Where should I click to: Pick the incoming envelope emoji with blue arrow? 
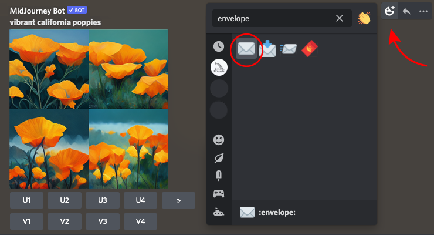[x=267, y=50]
